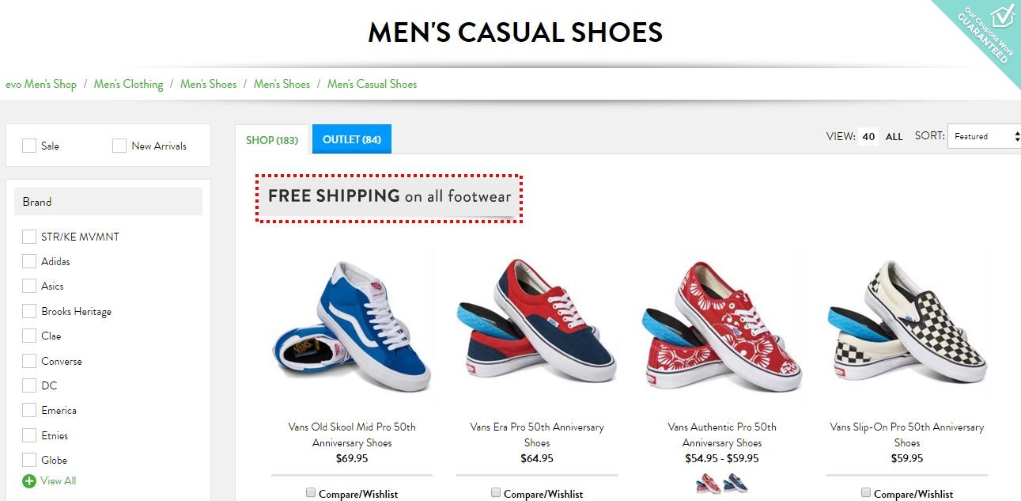Check the Converse brand filter
The image size is (1021, 501).
coord(29,361)
